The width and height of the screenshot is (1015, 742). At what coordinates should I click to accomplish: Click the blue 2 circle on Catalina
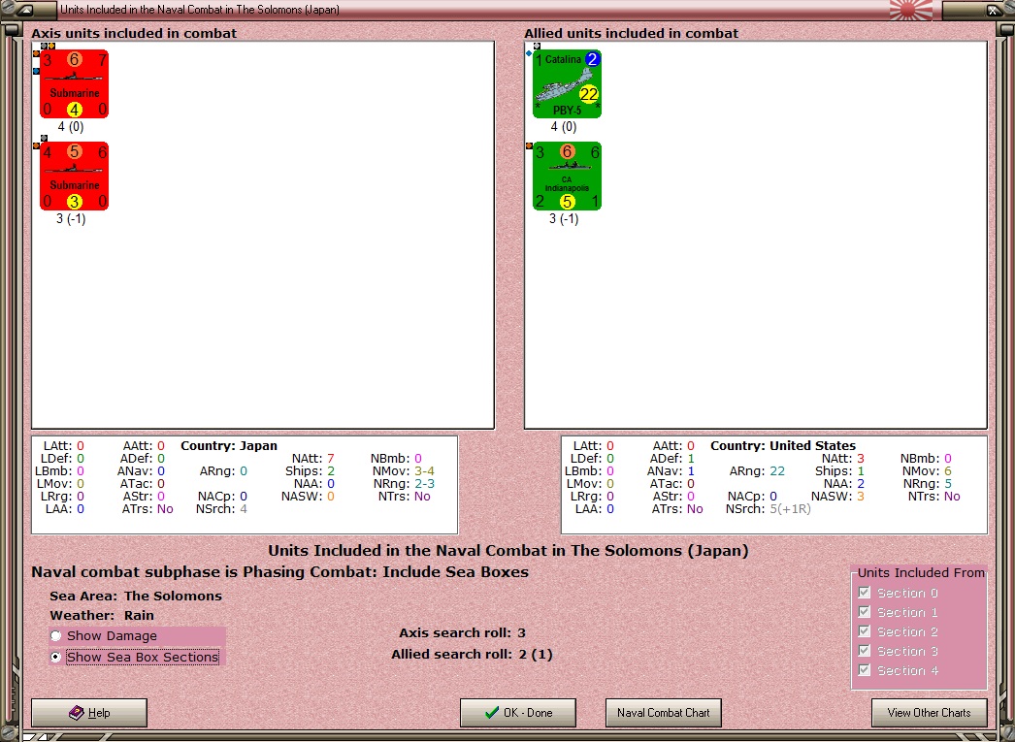592,59
